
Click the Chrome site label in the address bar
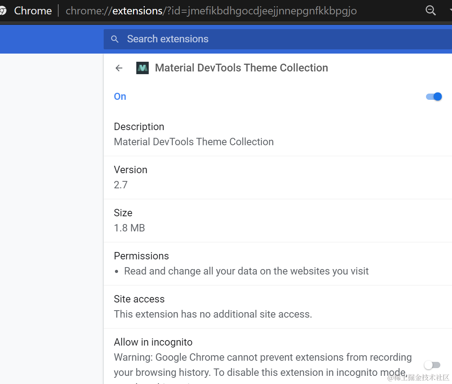(x=33, y=11)
